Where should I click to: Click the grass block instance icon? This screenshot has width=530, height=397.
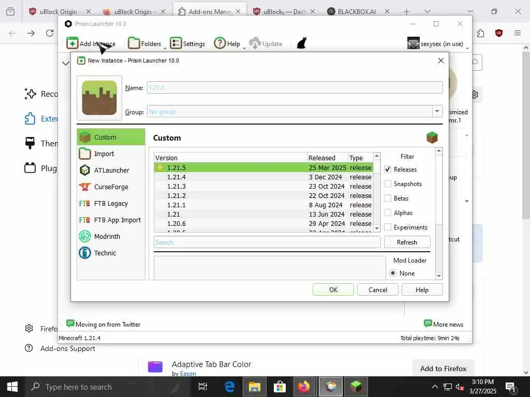(99, 98)
